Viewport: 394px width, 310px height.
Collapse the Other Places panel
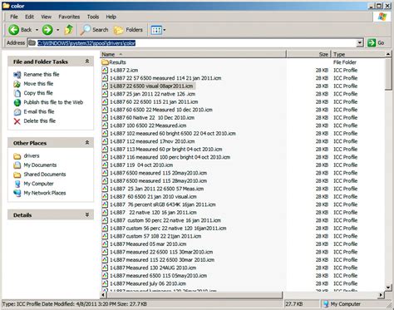tap(87, 143)
